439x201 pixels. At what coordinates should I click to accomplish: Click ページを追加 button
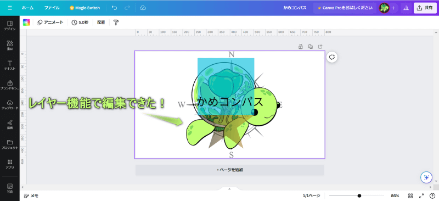point(229,170)
